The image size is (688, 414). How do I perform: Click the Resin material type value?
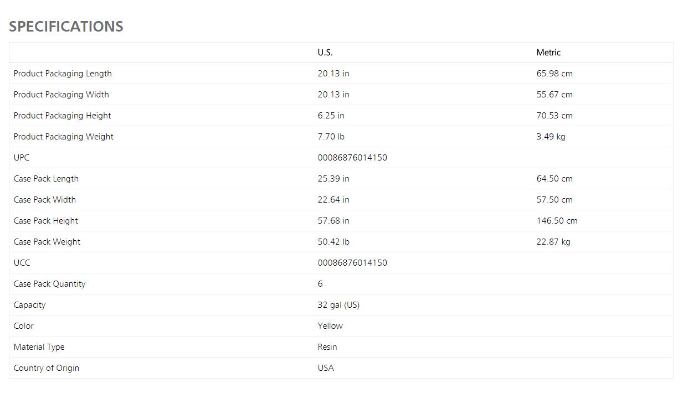(327, 347)
